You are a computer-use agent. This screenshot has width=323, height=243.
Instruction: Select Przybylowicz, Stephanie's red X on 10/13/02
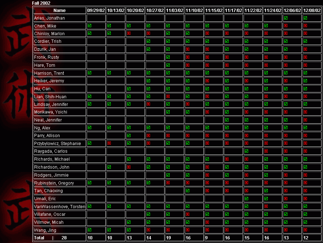coord(109,143)
